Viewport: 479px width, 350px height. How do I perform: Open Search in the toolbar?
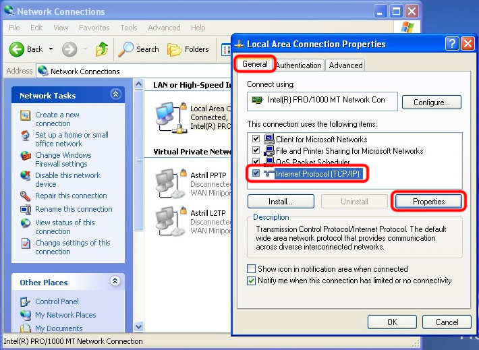tap(139, 49)
